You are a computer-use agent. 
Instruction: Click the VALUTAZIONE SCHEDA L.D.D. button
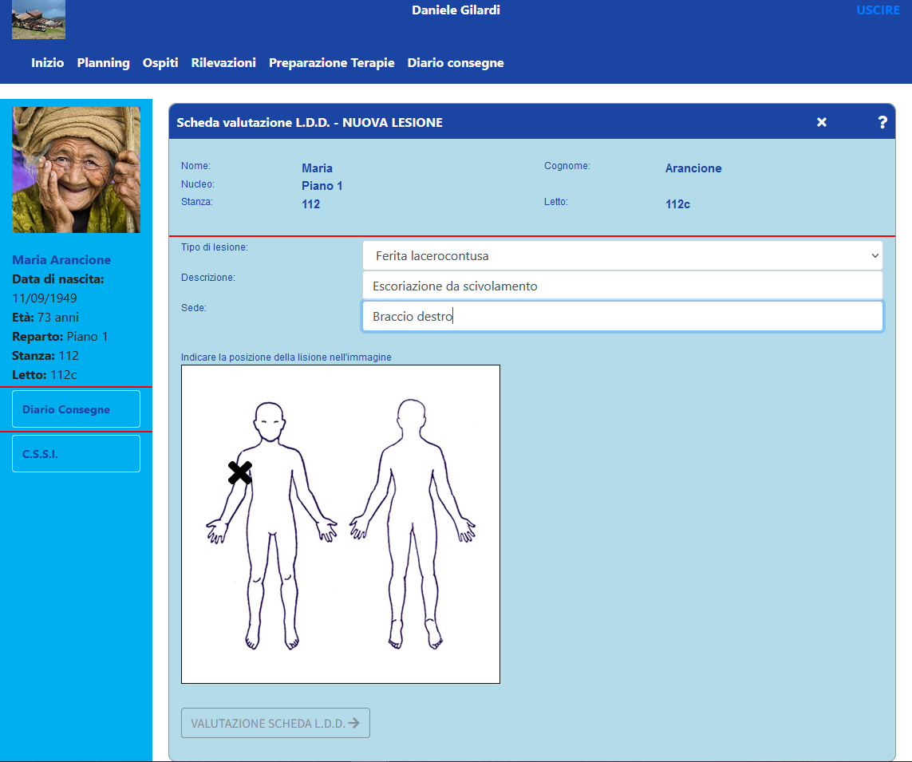click(x=275, y=723)
